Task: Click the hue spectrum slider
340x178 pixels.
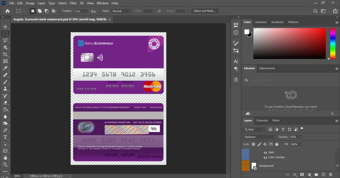Action: (x=333, y=43)
